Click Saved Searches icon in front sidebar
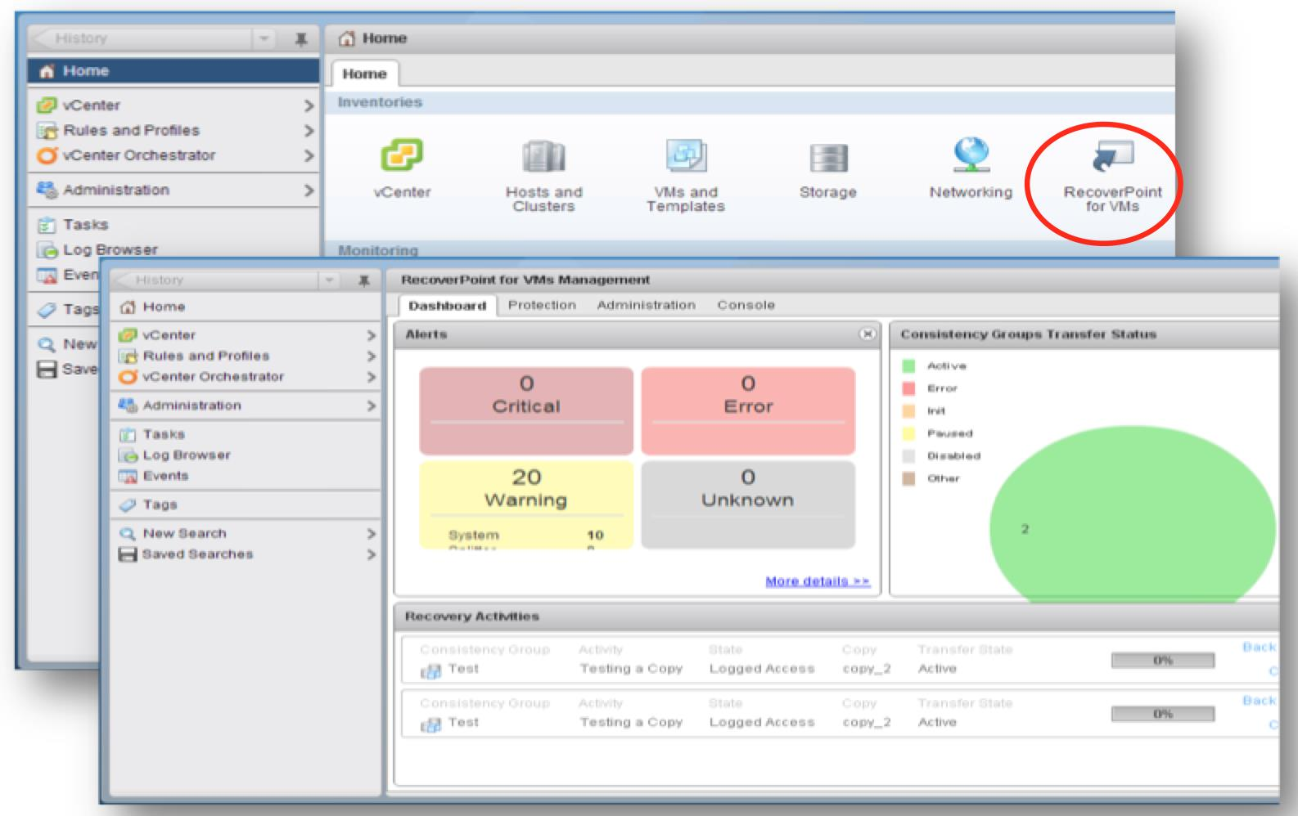This screenshot has height=816, width=1298. pos(127,554)
